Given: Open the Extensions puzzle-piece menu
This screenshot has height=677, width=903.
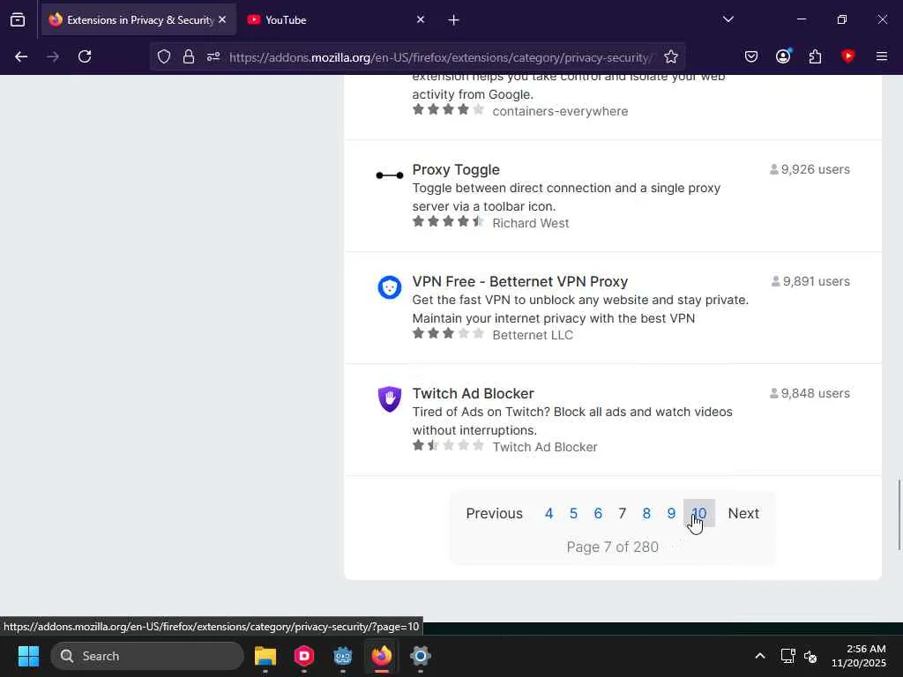Looking at the screenshot, I should click(x=815, y=56).
